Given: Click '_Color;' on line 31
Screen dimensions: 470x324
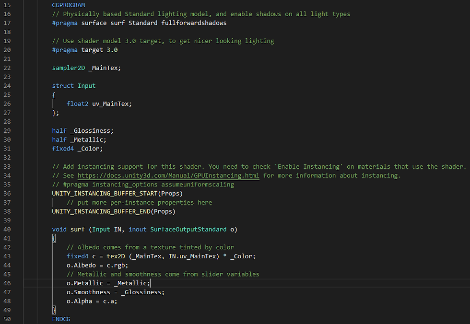Looking at the screenshot, I should (x=90, y=149).
